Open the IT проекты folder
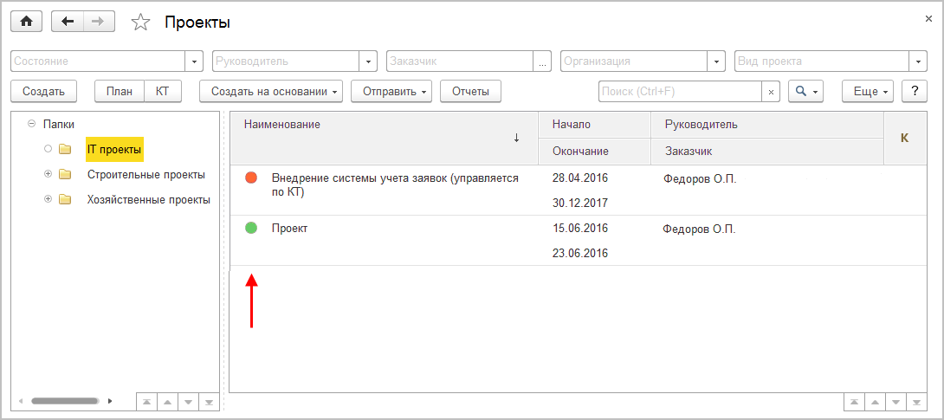This screenshot has height=420, width=944. click(114, 150)
